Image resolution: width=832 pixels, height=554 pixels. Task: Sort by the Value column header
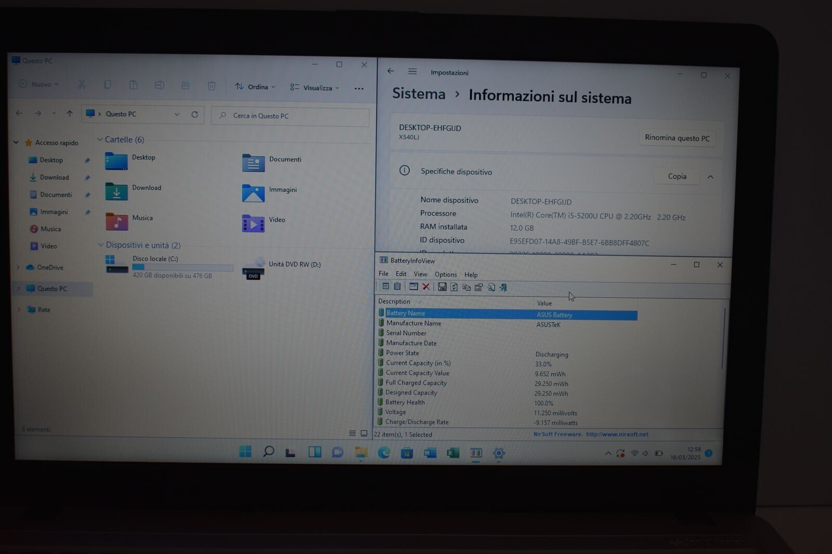coord(544,303)
